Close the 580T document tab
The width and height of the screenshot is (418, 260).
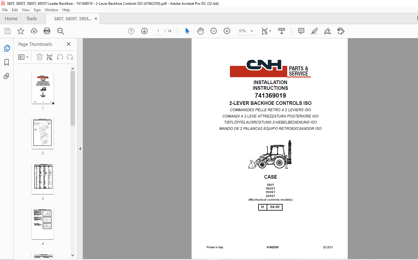[x=96, y=19]
